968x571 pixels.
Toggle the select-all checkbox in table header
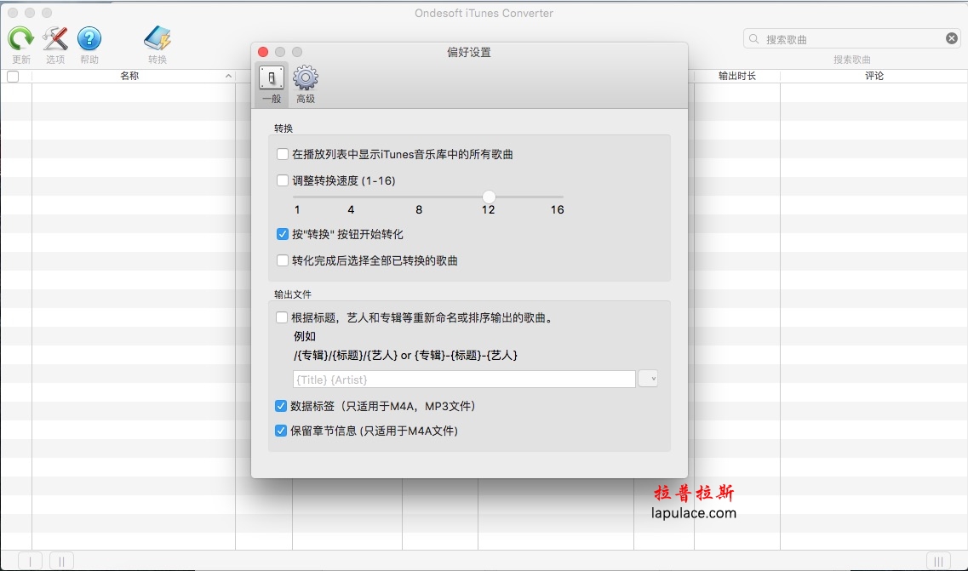pyautogui.click(x=13, y=76)
